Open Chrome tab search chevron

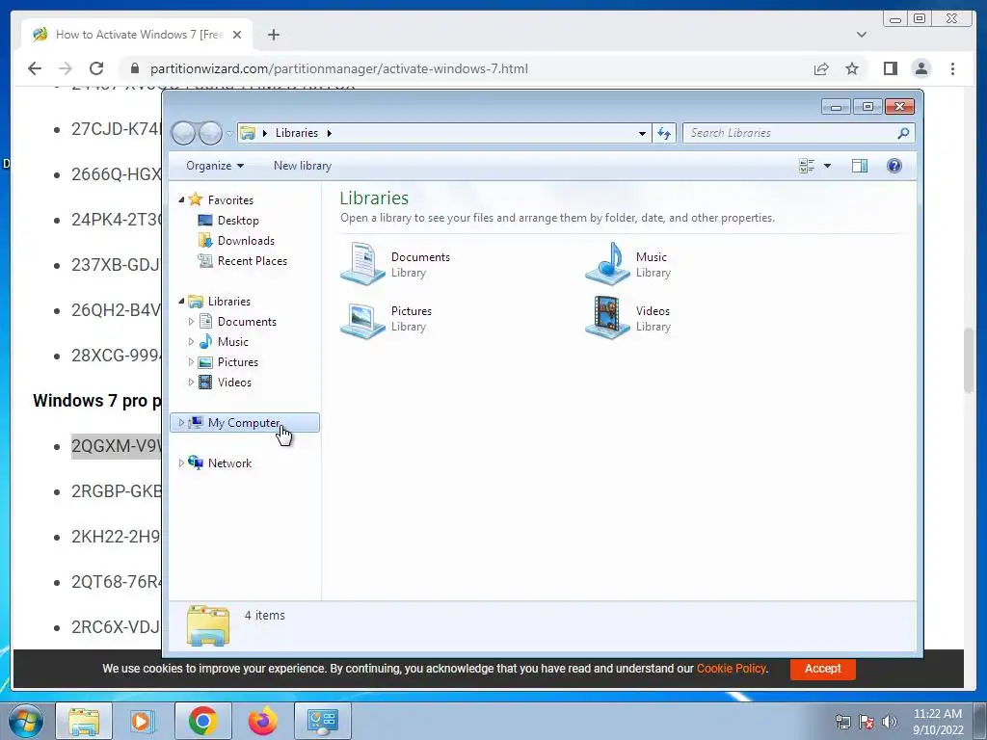pos(862,35)
